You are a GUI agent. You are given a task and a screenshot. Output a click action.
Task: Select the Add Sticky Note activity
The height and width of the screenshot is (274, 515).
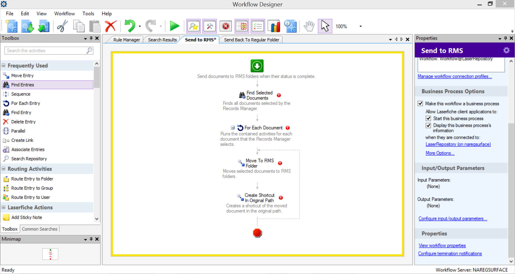tap(47, 217)
